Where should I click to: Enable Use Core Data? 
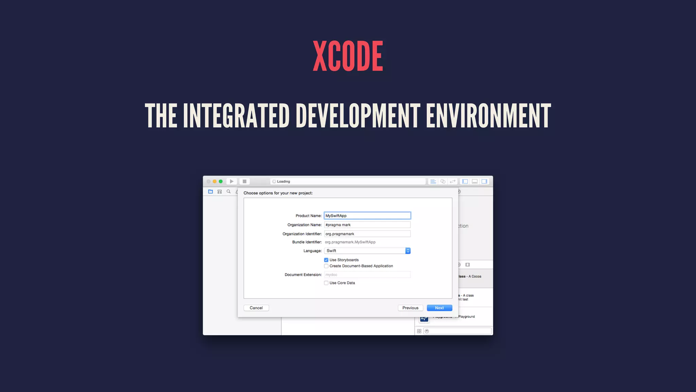tap(326, 283)
